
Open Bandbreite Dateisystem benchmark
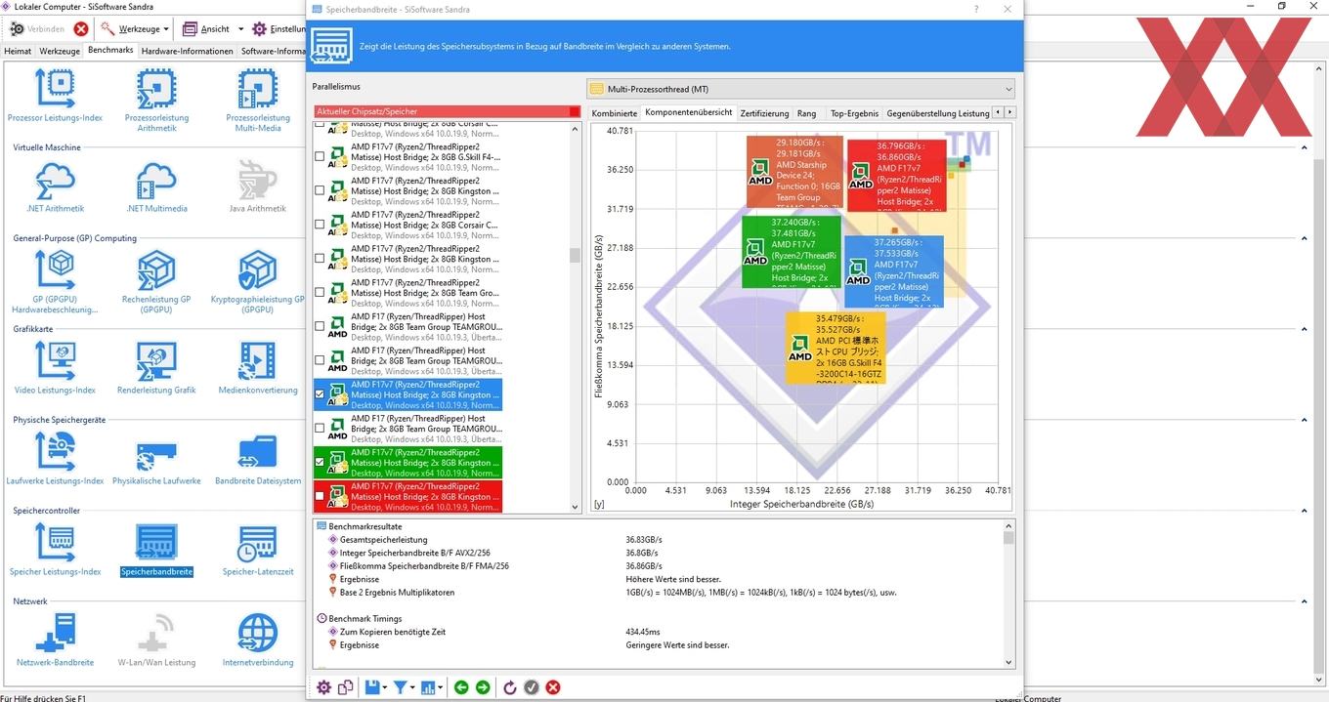(x=258, y=459)
